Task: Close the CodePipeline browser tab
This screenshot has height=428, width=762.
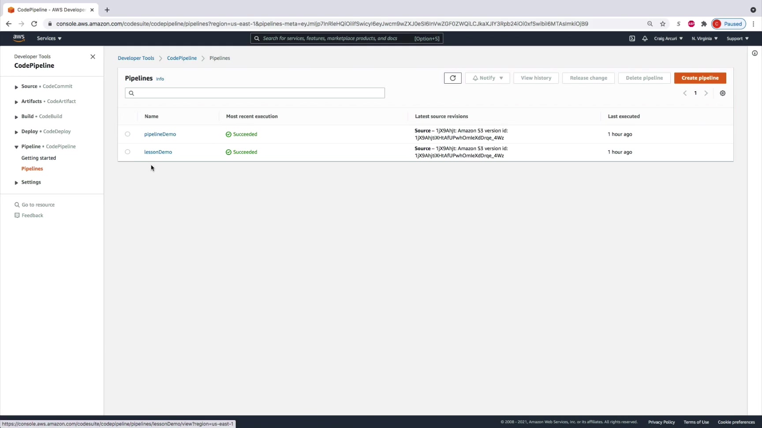Action: tap(92, 10)
